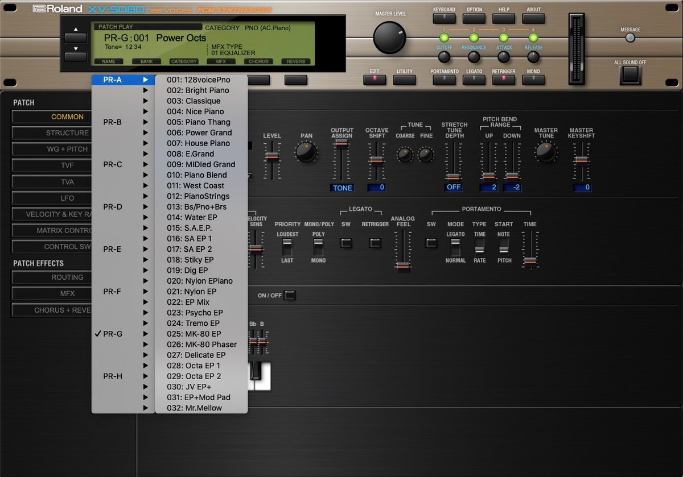This screenshot has width=683, height=477.
Task: Select patch 014: Water EP
Action: 201,217
